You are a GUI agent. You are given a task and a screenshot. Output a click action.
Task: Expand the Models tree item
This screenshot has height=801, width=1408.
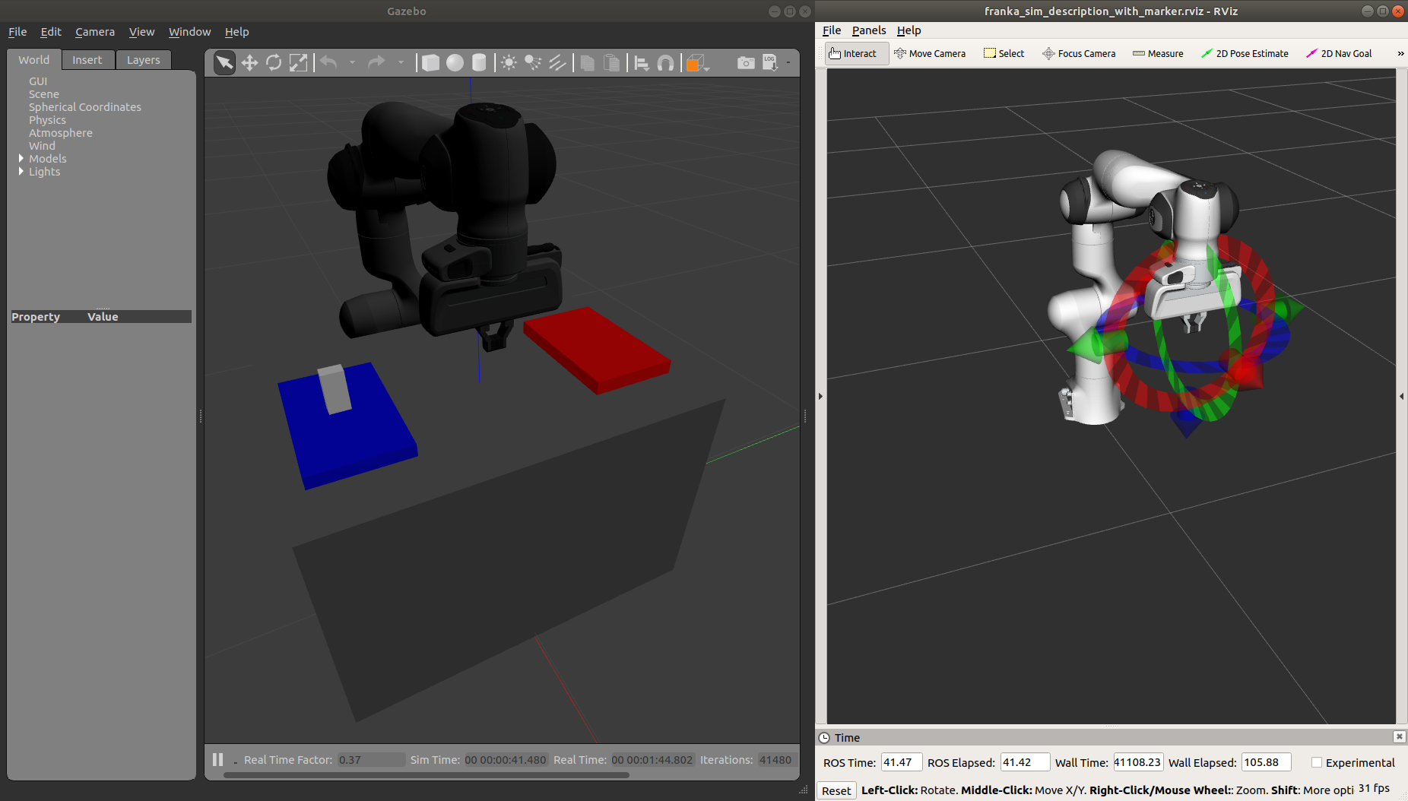pos(21,158)
